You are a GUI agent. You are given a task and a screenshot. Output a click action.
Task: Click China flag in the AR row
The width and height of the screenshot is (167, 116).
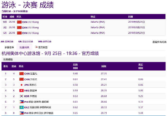tap(19, 28)
